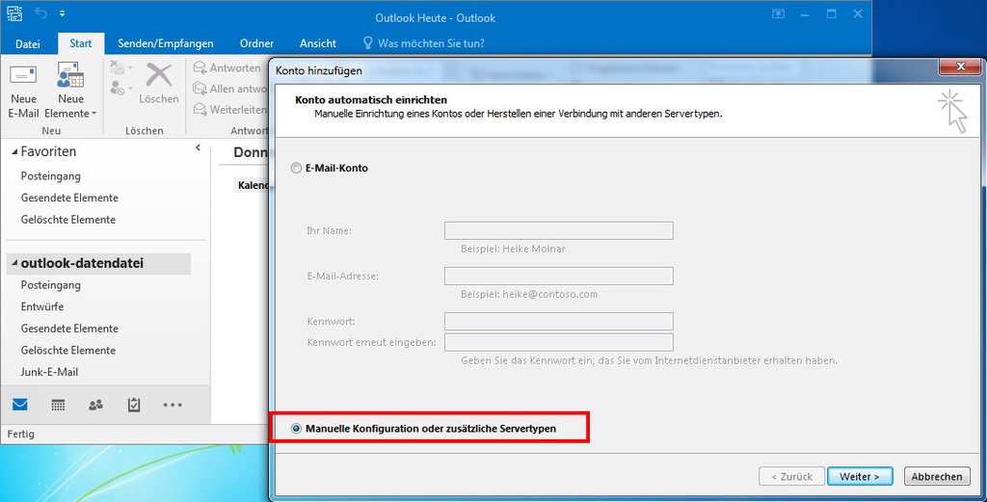Collapse the Favoriten folder group
Screen dimensions: 987x502
[14, 152]
